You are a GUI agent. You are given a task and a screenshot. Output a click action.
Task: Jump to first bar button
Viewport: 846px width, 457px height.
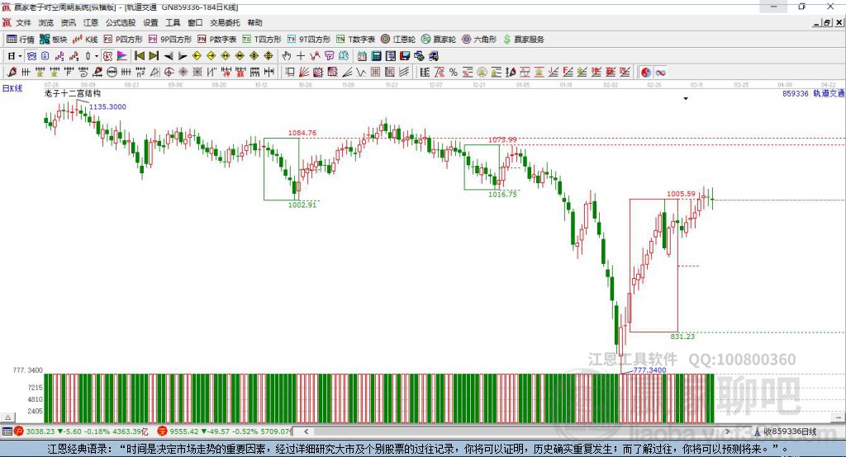(x=139, y=55)
